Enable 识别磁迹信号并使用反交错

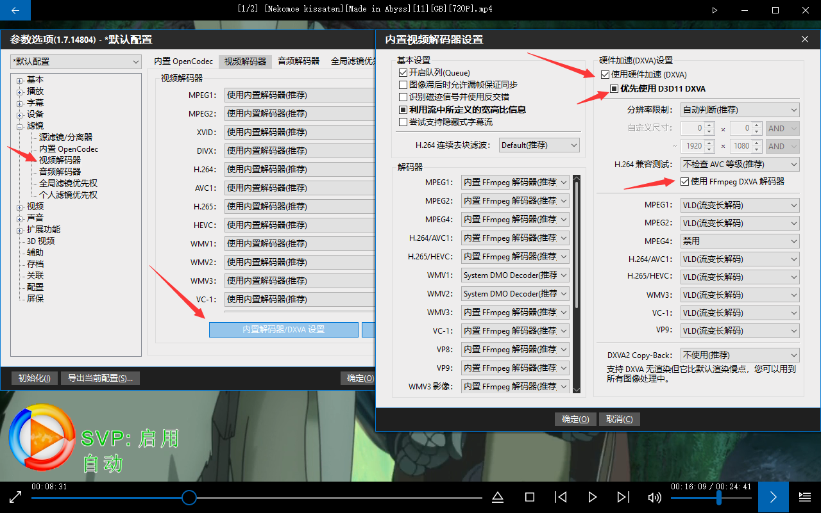click(403, 97)
